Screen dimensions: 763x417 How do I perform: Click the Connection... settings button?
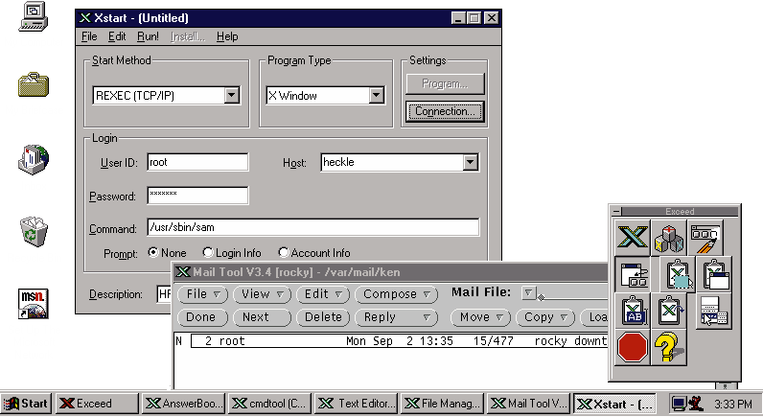click(x=445, y=111)
